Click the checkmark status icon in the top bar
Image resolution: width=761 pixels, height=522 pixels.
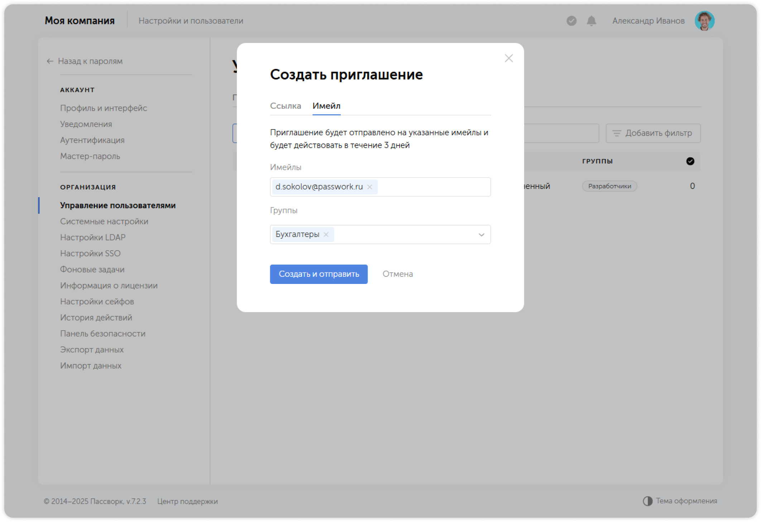coord(571,21)
